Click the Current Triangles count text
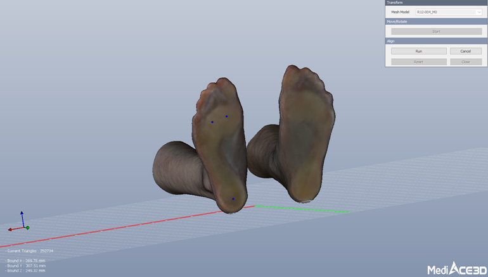This screenshot has width=488, height=277. coord(30,251)
